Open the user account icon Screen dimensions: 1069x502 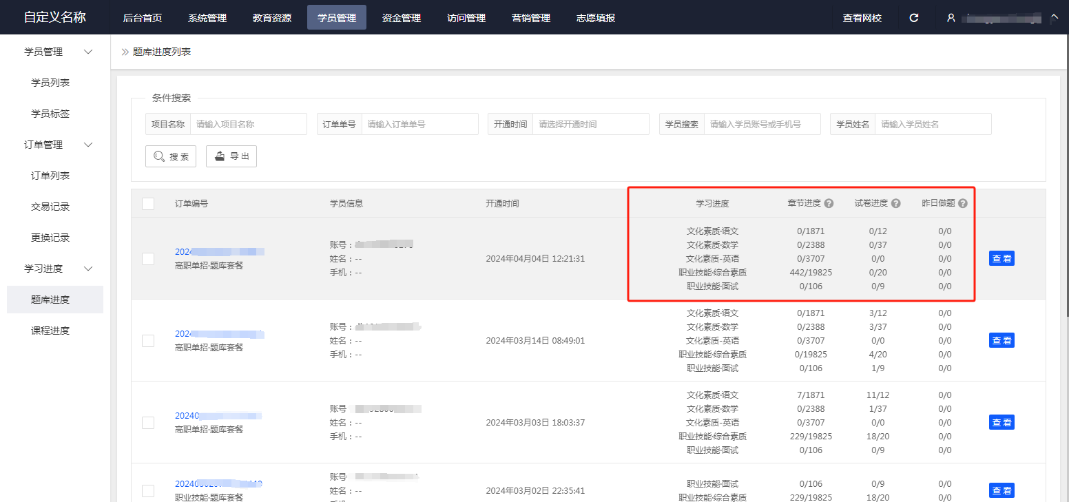(x=951, y=18)
